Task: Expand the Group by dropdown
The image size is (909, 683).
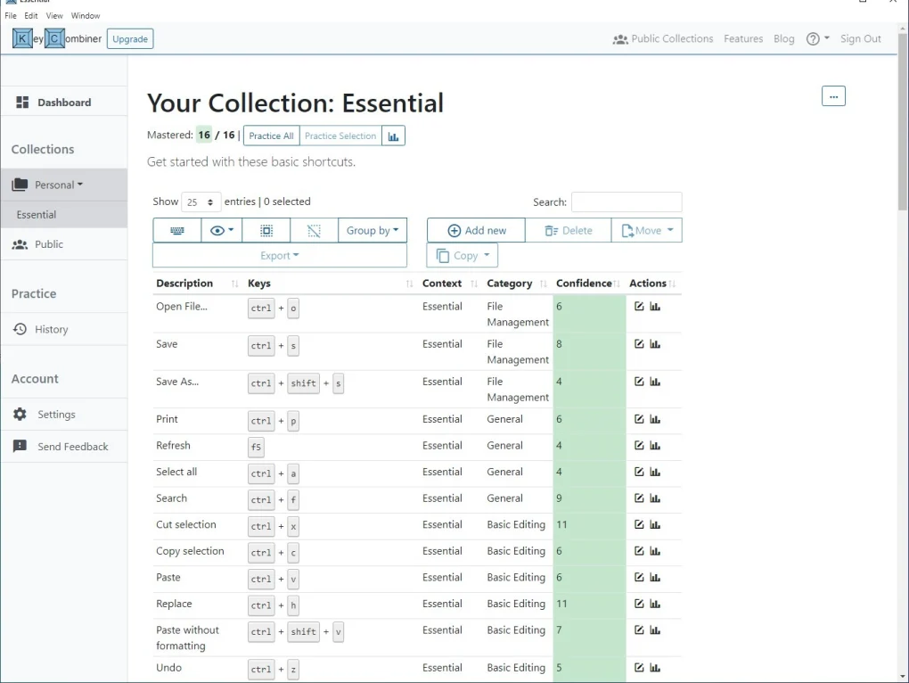Action: 373,230
